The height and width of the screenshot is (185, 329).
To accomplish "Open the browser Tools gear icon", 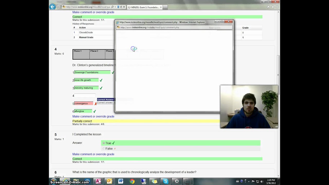I will [277, 7].
